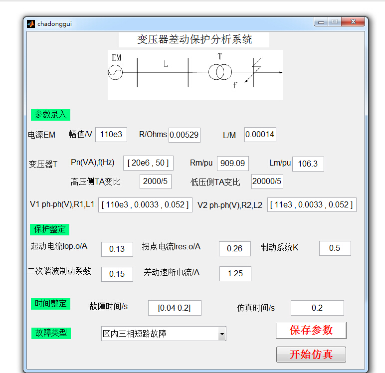Close the chadonggui window

click(x=353, y=22)
